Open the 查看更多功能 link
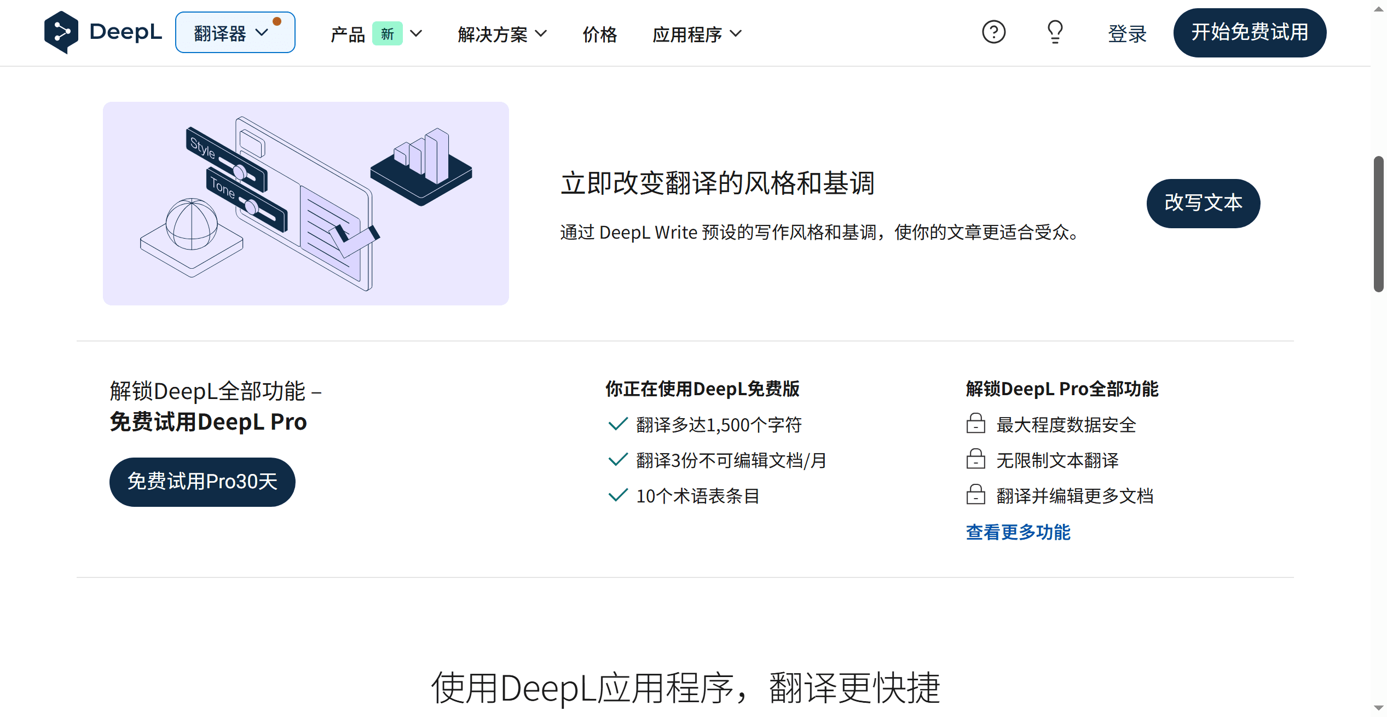Screen dimensions: 1387x717 click(x=1018, y=532)
